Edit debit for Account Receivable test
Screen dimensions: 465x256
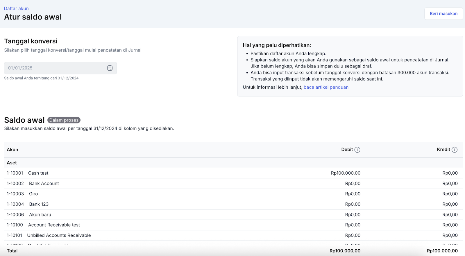[x=353, y=225]
